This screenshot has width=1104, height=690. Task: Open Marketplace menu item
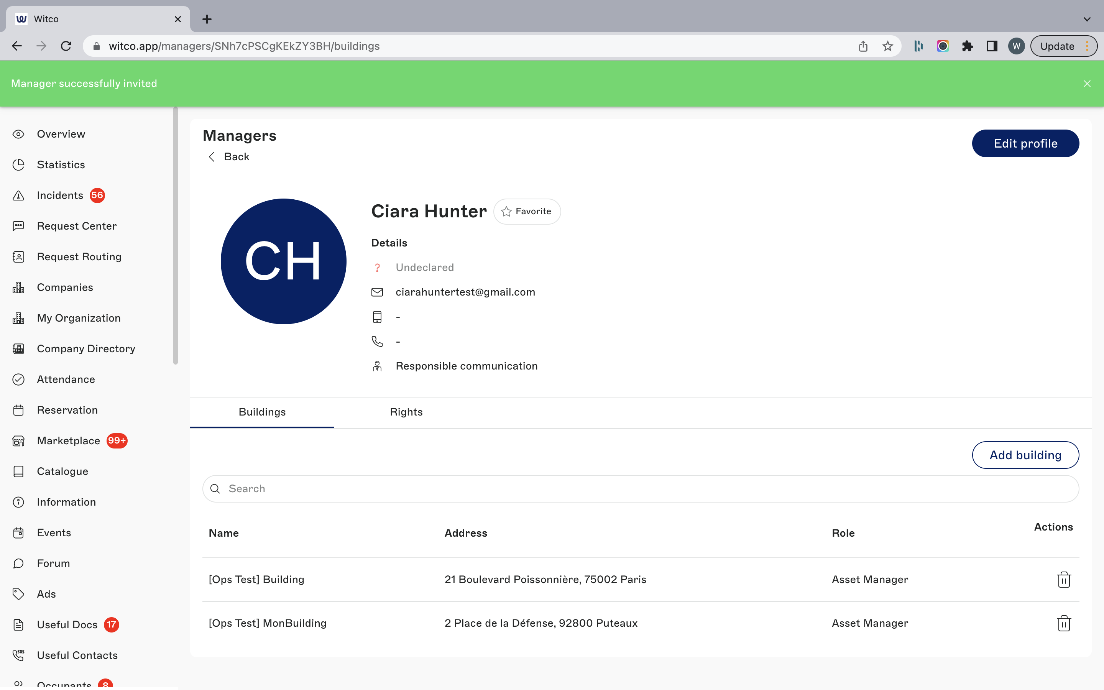click(x=69, y=441)
